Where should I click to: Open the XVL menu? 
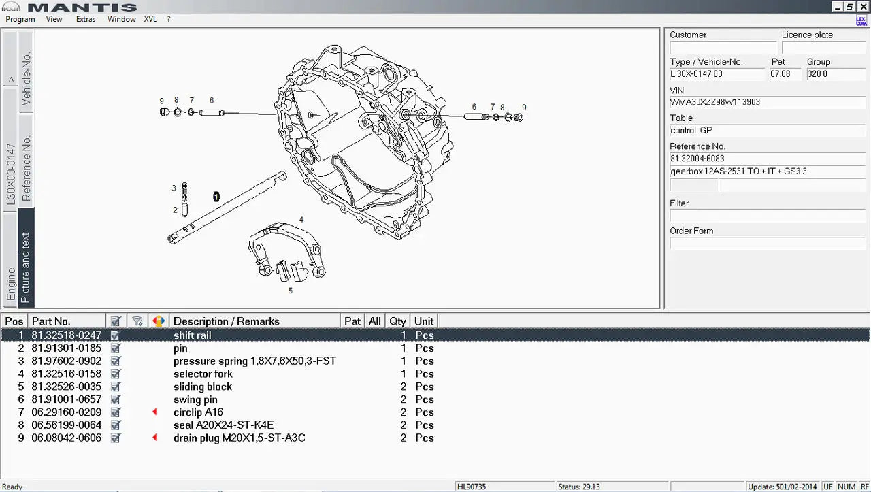(150, 19)
